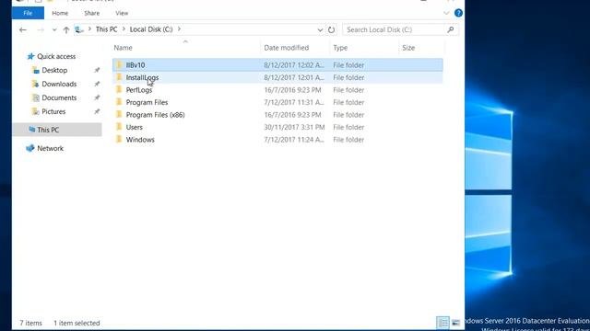Select the Windows folder name

point(140,140)
